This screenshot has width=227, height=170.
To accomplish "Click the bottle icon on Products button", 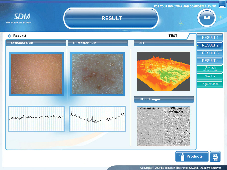I will 181,157.
